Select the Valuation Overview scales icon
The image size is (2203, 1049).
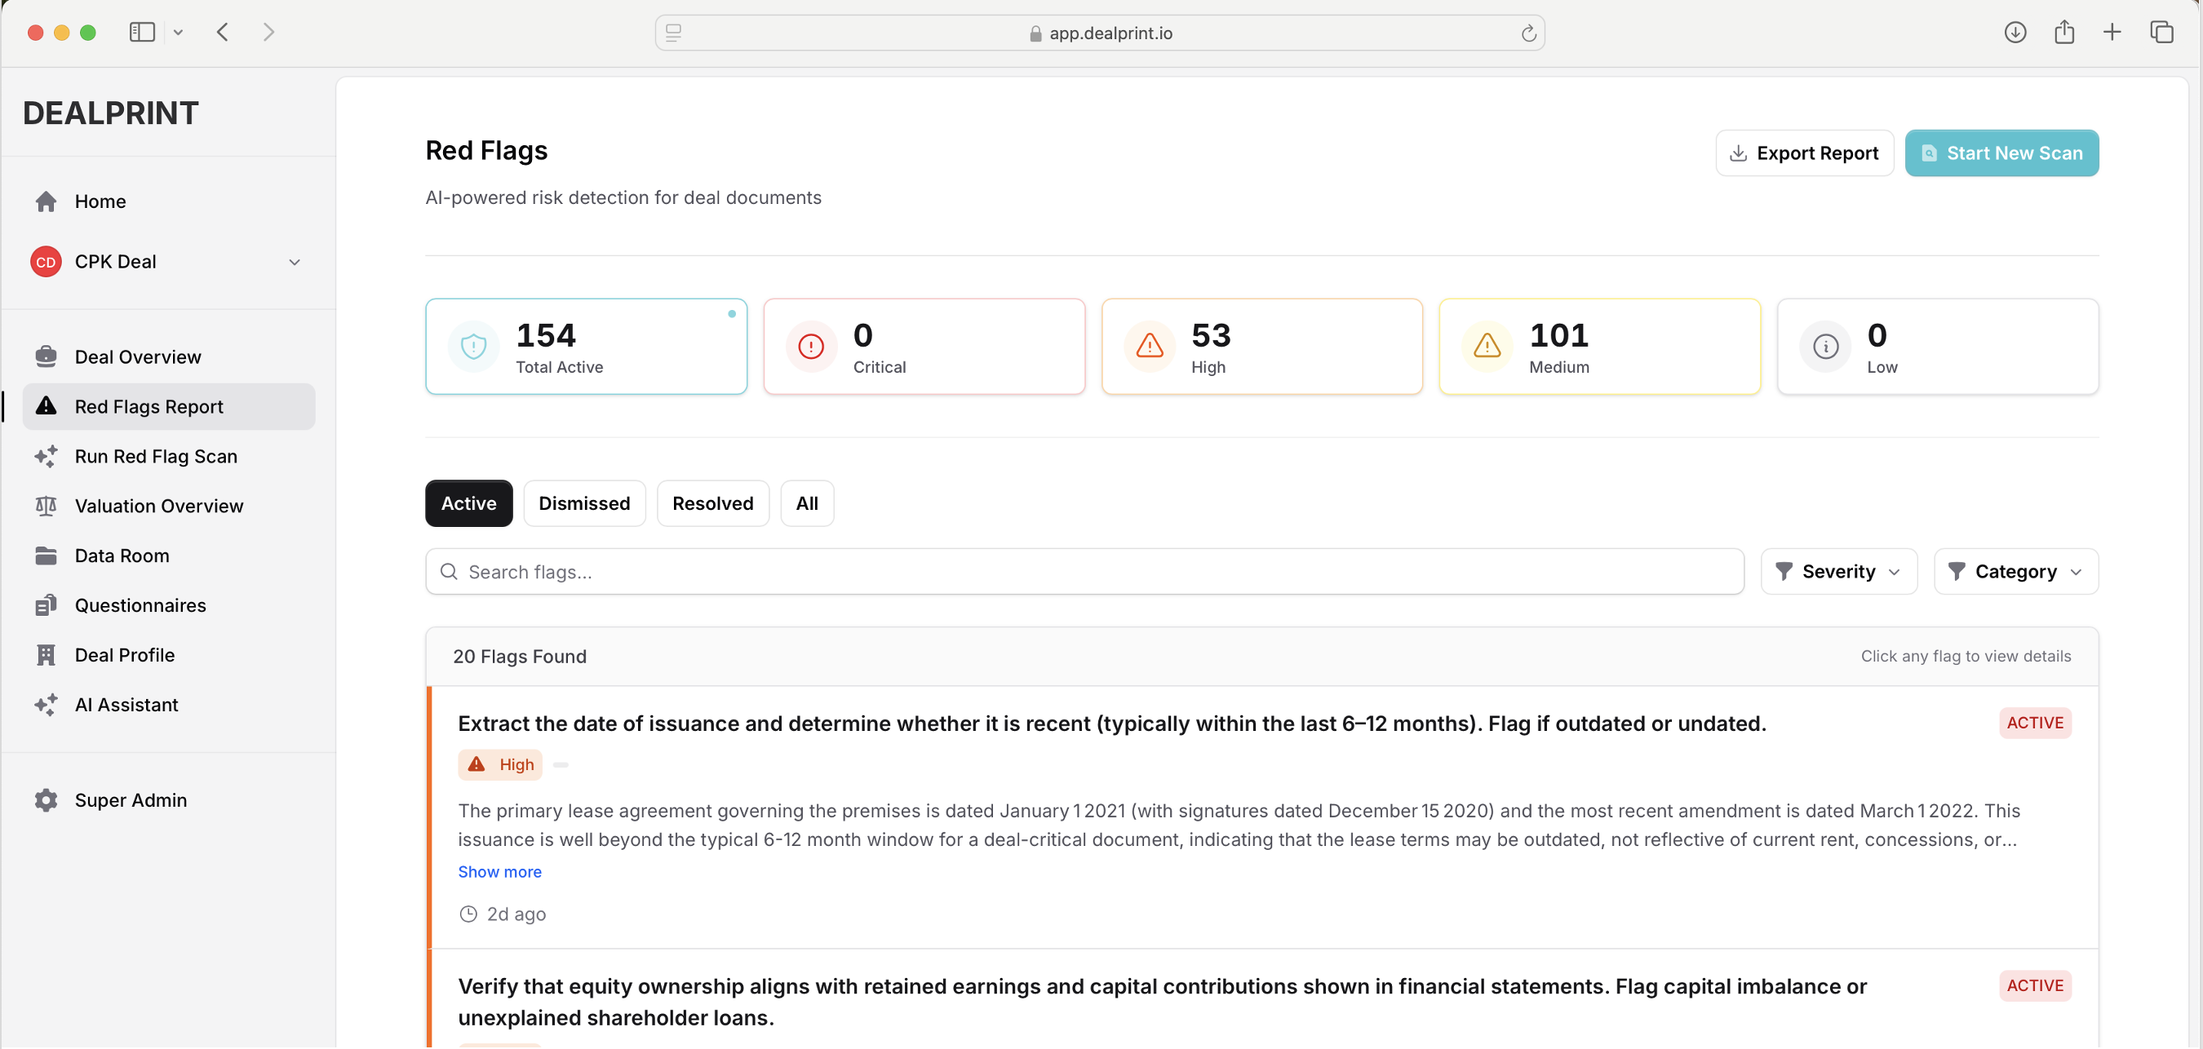click(x=47, y=505)
